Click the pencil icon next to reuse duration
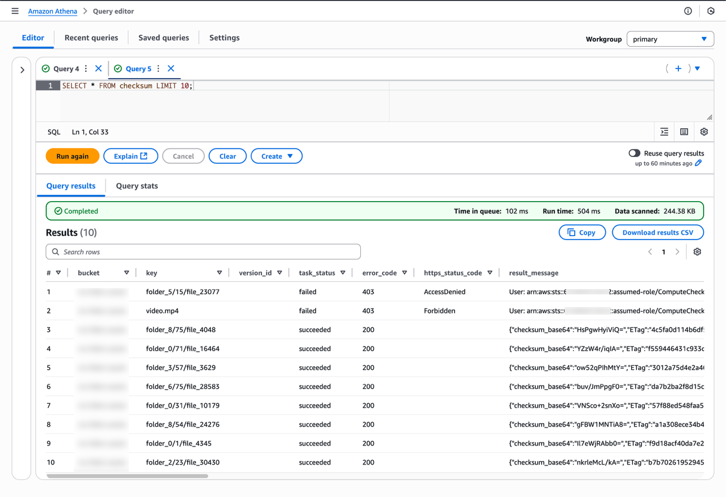The width and height of the screenshot is (726, 497). (x=699, y=163)
